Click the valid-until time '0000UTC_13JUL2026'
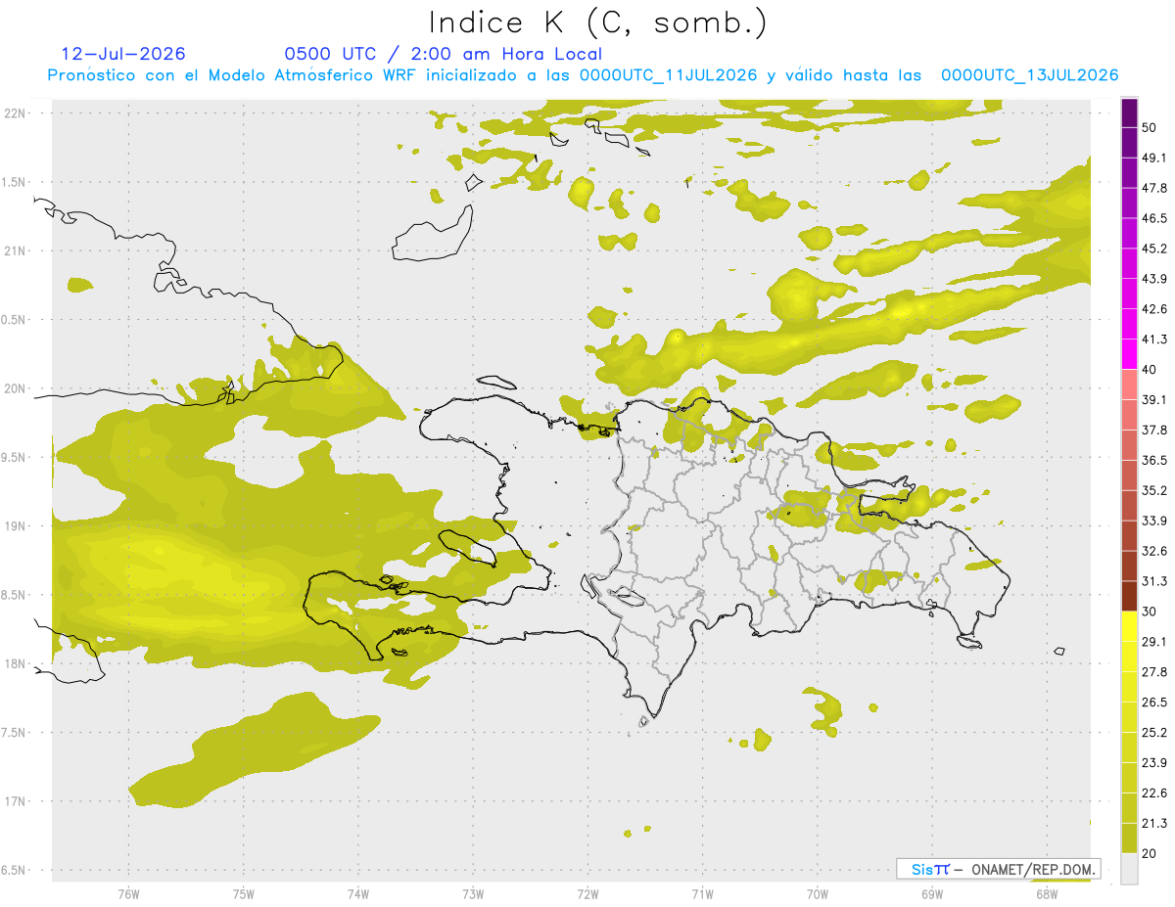This screenshot has width=1175, height=907. (1029, 75)
